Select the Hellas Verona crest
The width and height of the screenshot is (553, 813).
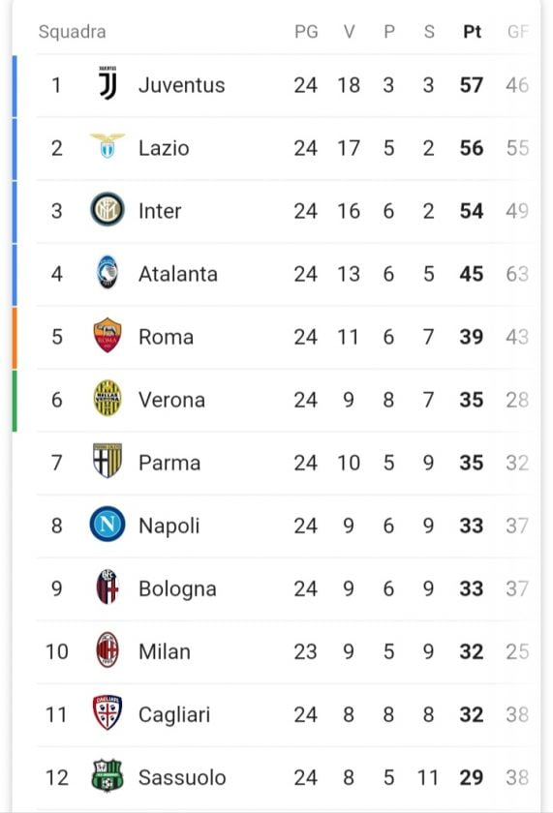click(108, 398)
